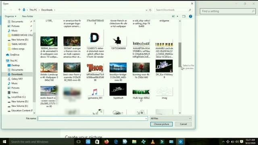The width and height of the screenshot is (258, 145).
Task: Open the File name dropdown arrow
Action: [x=146, y=118]
